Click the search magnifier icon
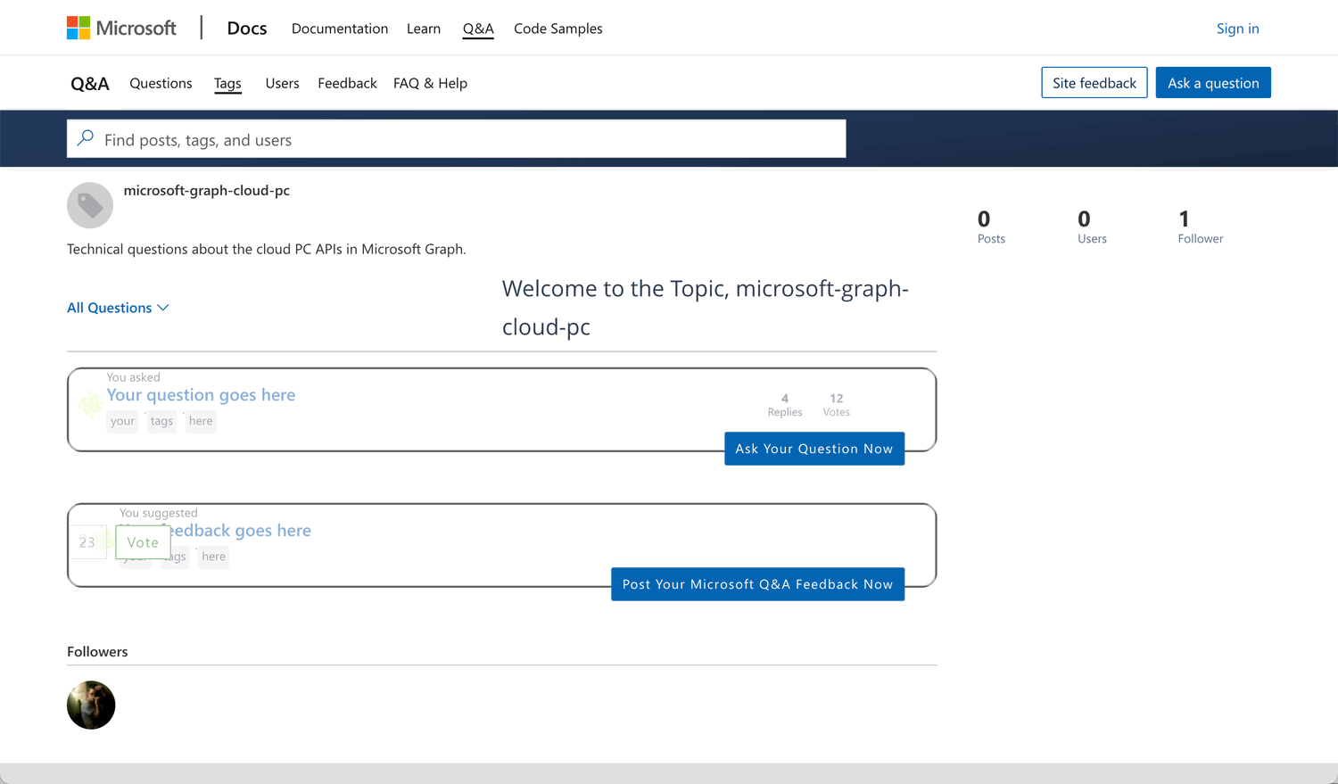 click(85, 138)
